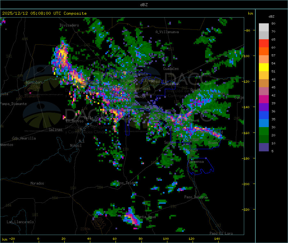Select the 'A_Villanueva' place label
Viewport: 288px width, 243px height.
click(167, 32)
